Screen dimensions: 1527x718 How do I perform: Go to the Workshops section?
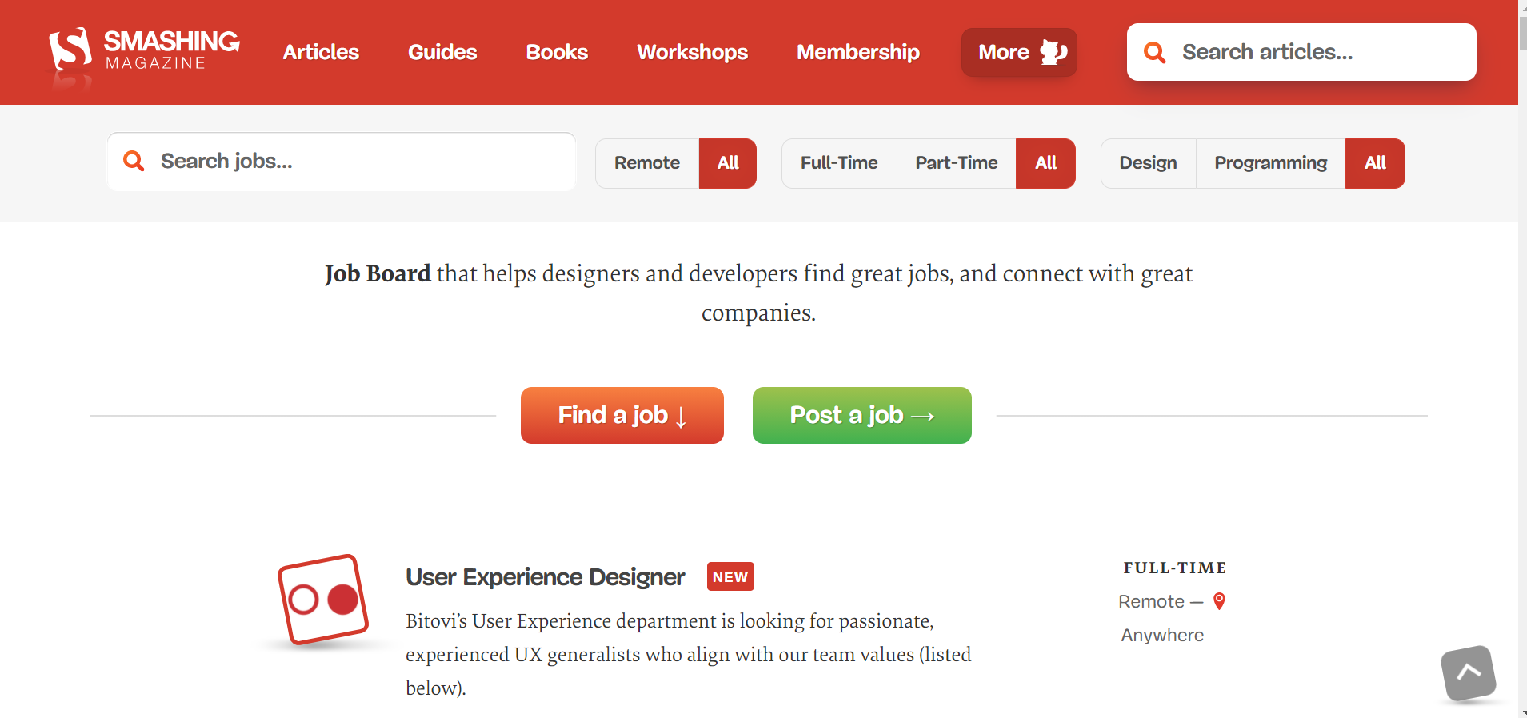(692, 52)
